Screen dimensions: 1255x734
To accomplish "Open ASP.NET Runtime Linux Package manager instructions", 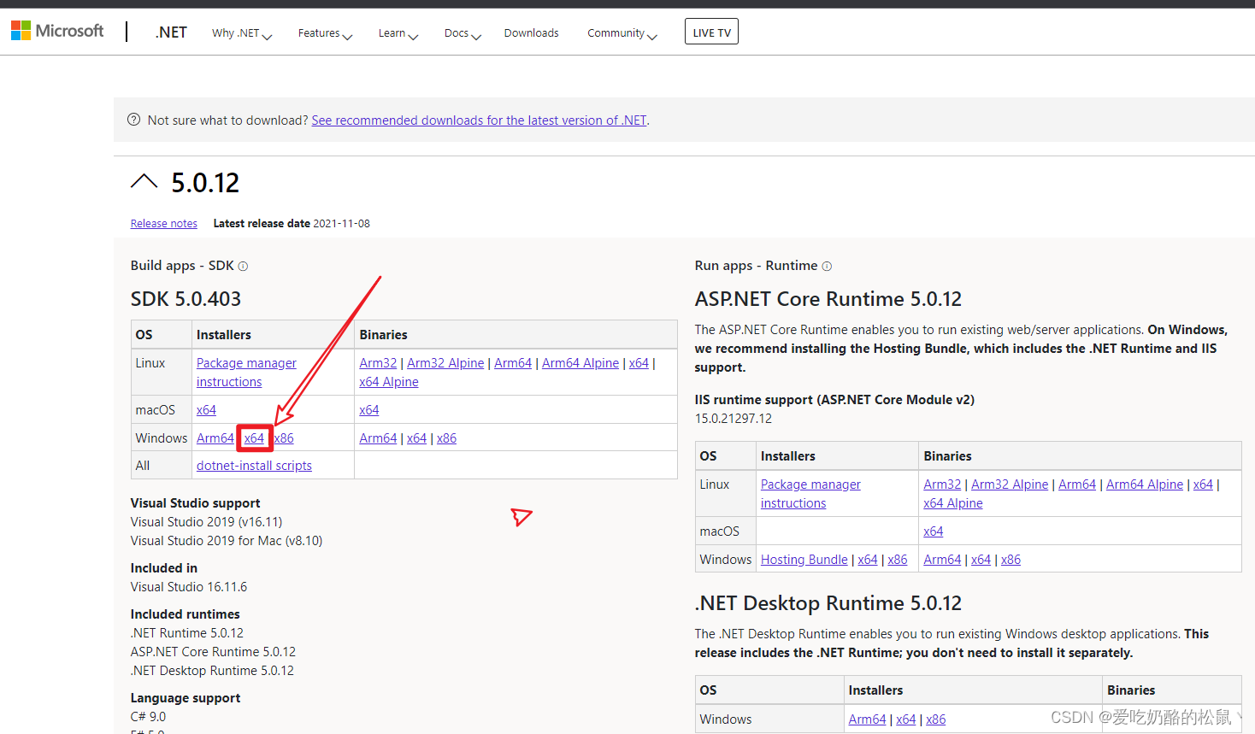I will click(810, 494).
